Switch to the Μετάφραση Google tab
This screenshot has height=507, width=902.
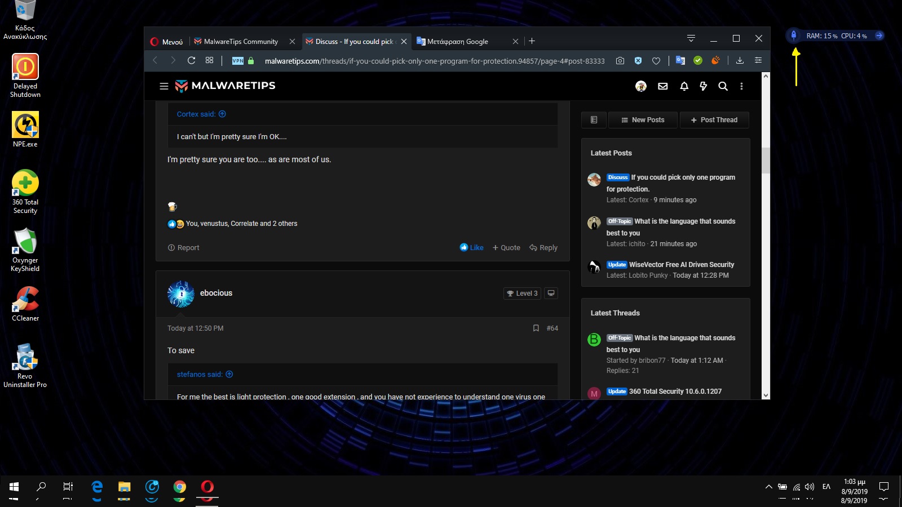(458, 42)
